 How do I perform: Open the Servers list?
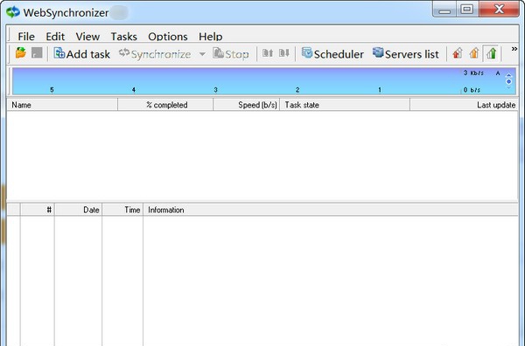coord(406,54)
